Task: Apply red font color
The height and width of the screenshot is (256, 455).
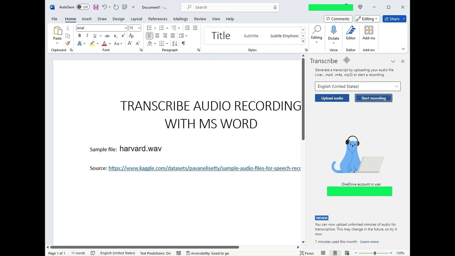Action: pos(104,43)
